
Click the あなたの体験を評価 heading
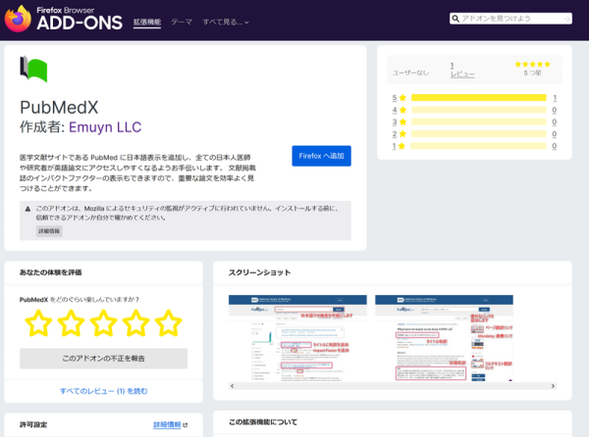pyautogui.click(x=51, y=272)
